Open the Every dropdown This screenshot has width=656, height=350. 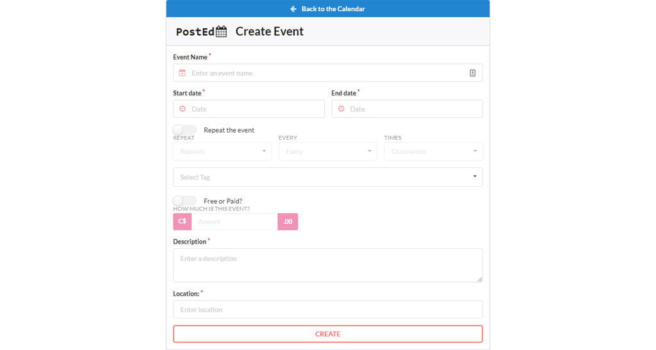[327, 152]
